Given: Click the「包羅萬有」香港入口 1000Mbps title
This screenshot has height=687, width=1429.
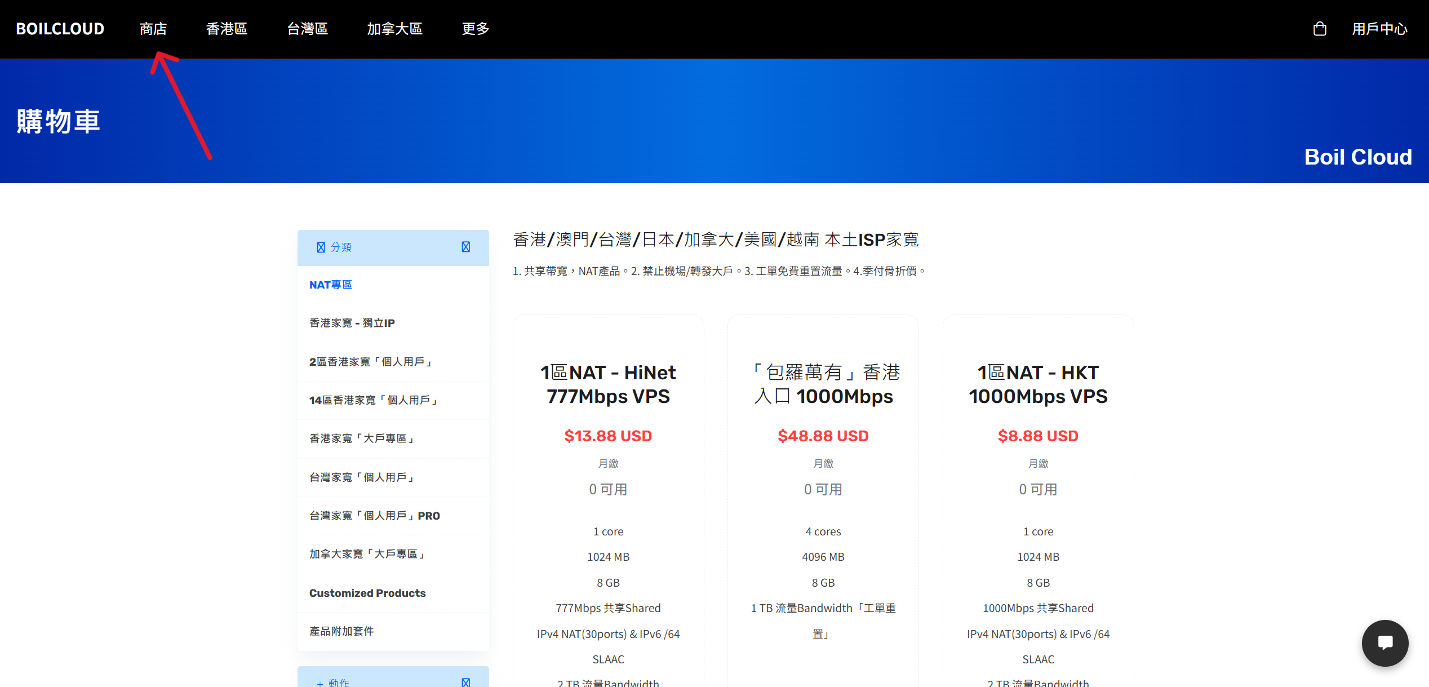Looking at the screenshot, I should [x=823, y=384].
